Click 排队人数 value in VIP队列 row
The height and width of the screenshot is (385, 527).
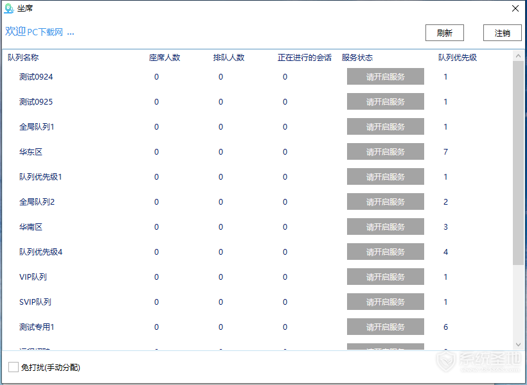(220, 277)
